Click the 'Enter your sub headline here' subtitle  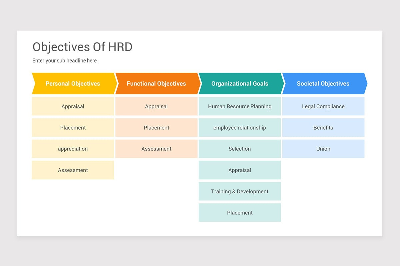(65, 61)
